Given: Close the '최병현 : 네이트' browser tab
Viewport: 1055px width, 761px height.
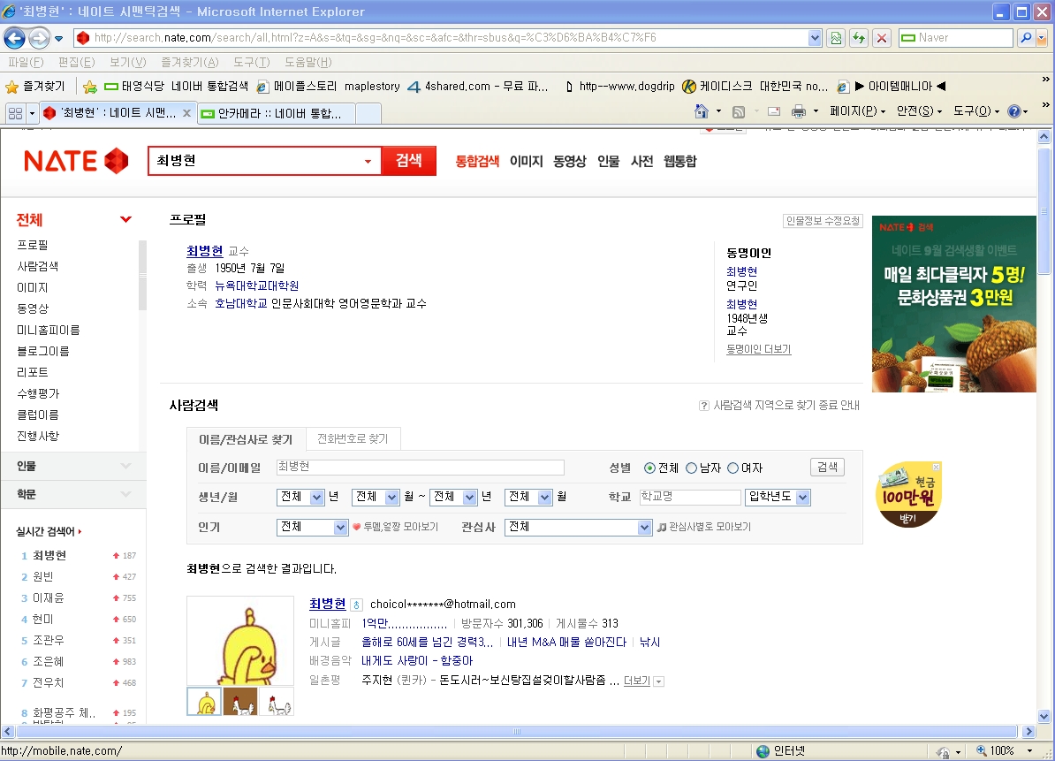Looking at the screenshot, I should (186, 113).
